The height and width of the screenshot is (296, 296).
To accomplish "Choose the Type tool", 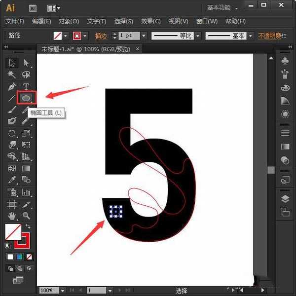I will [x=26, y=86].
